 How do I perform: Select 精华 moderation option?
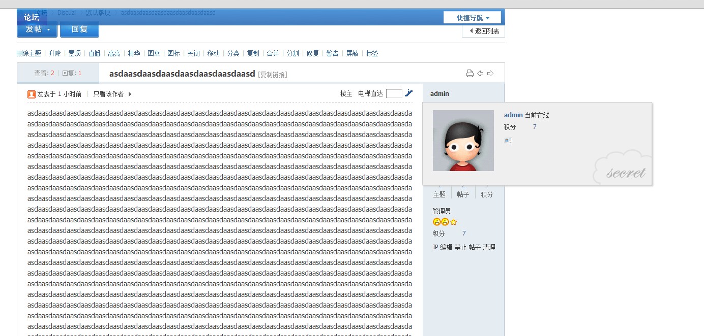tap(134, 53)
